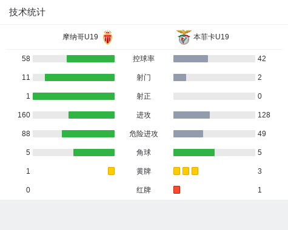
Task: Open the 摩纳哥U19 team name link
Action: (x=80, y=37)
